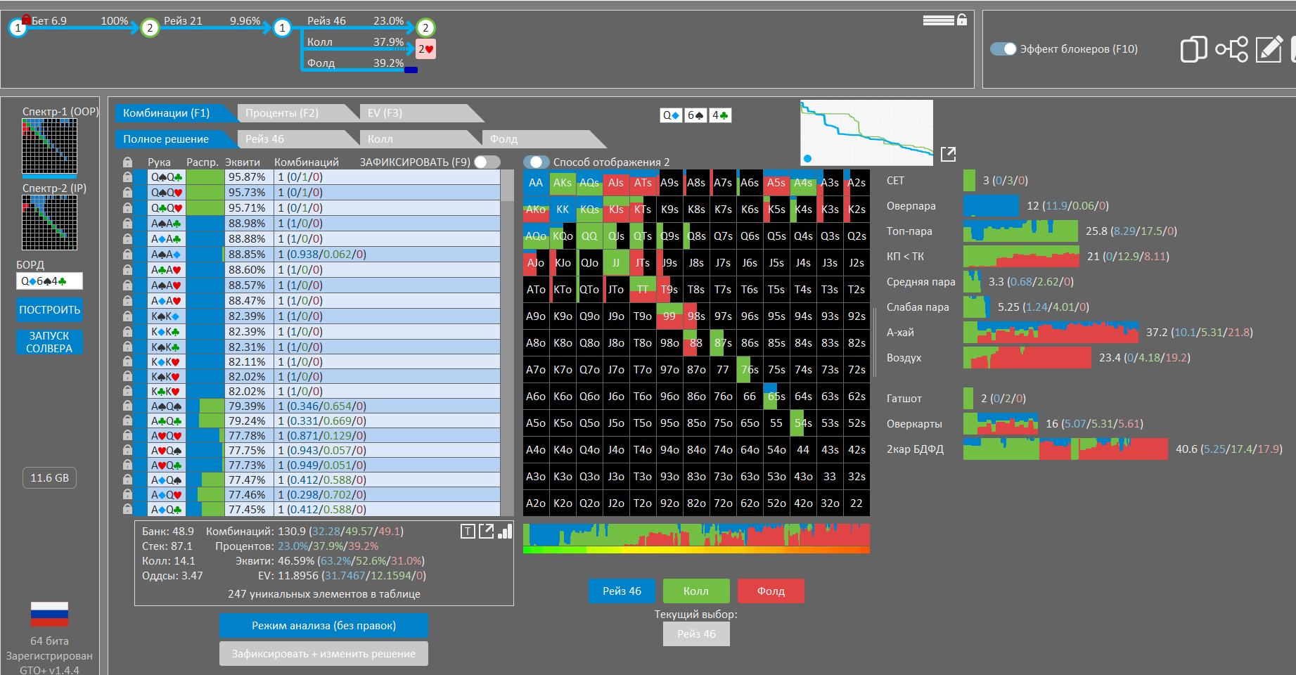Click the lock icon next to Q♠Q♣ row
This screenshot has height=675, width=1296.
127,177
